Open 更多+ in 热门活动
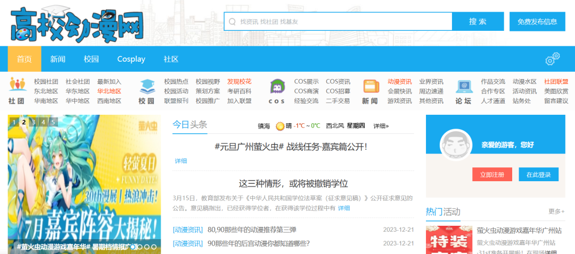The height and width of the screenshot is (254, 575). tap(557, 211)
